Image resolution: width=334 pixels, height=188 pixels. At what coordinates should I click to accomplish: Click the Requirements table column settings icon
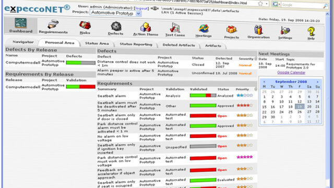pos(256,89)
